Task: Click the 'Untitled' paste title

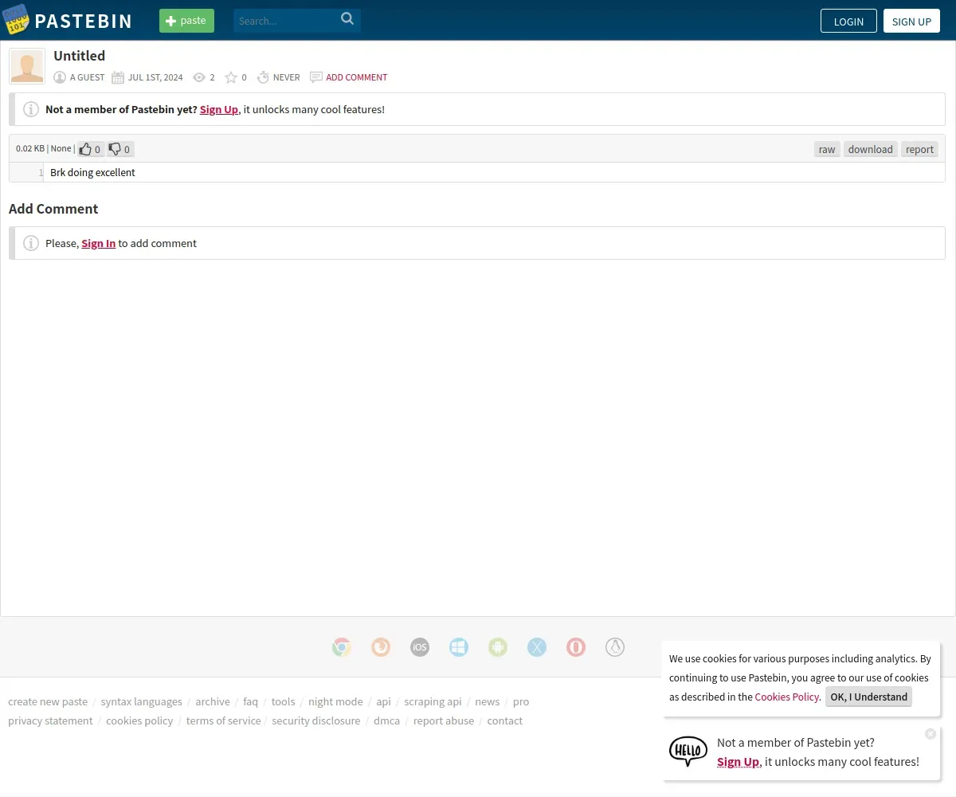Action: click(79, 56)
